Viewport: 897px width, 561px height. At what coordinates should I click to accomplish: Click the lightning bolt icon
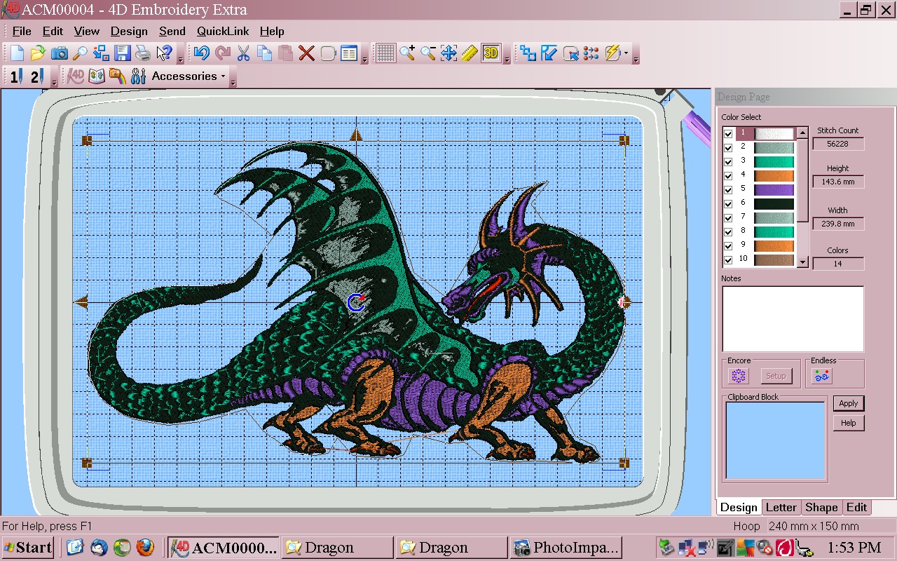(x=612, y=53)
